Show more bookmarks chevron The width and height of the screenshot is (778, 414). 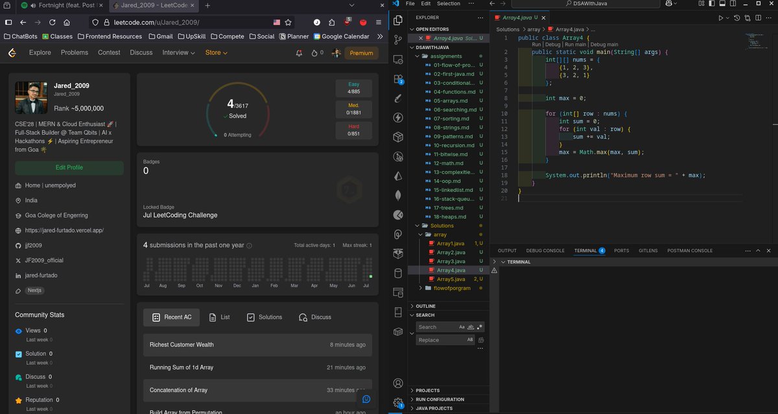coord(379,37)
